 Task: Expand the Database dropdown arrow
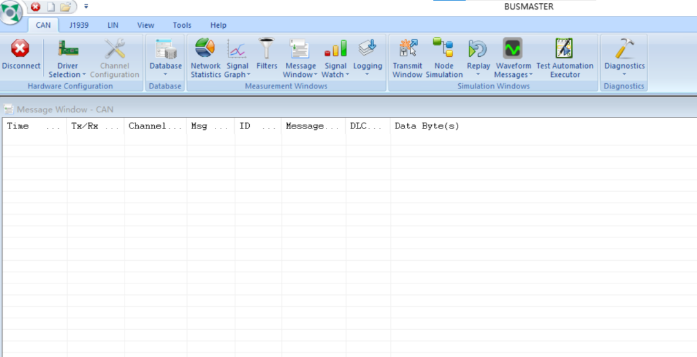(x=165, y=75)
